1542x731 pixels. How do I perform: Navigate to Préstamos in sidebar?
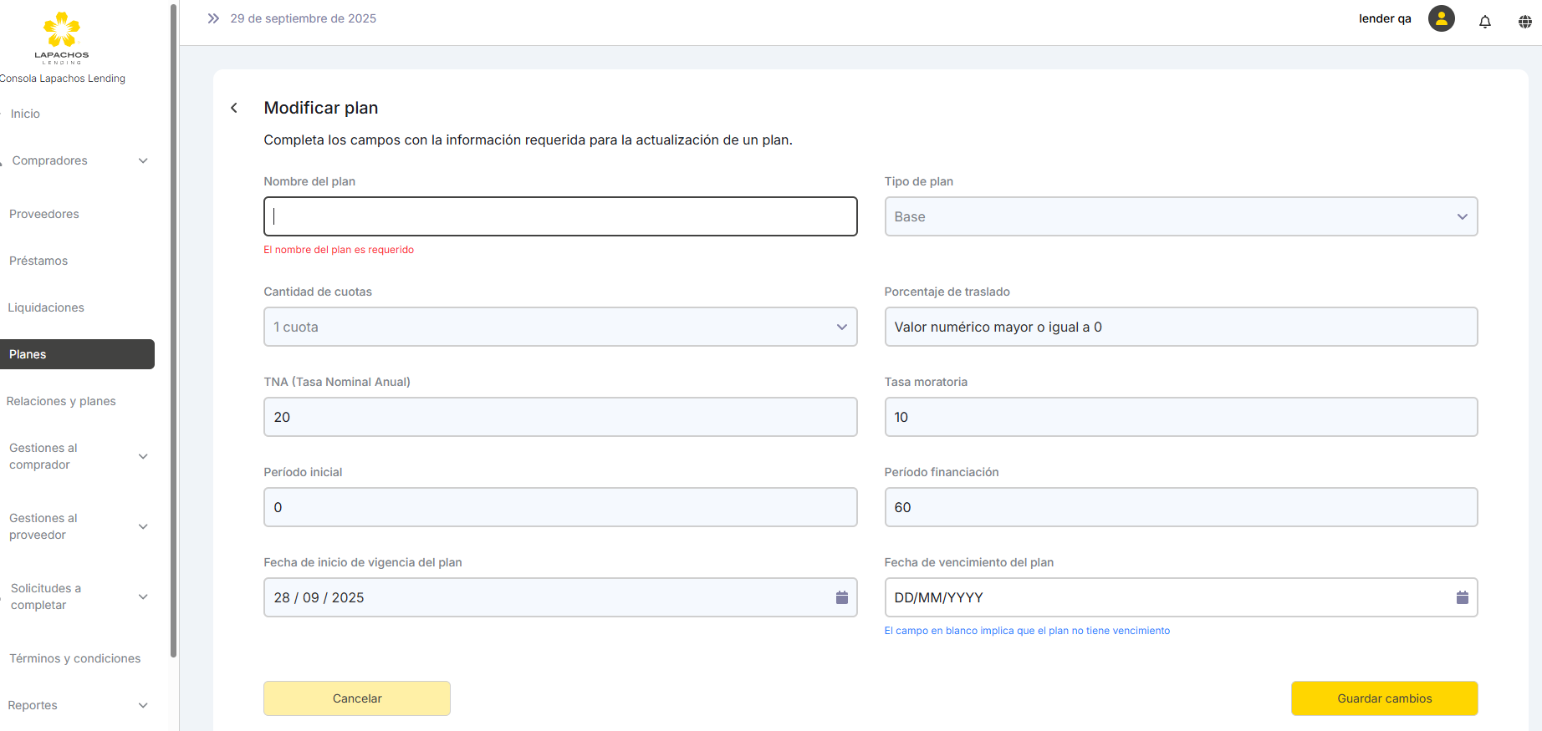[38, 261]
